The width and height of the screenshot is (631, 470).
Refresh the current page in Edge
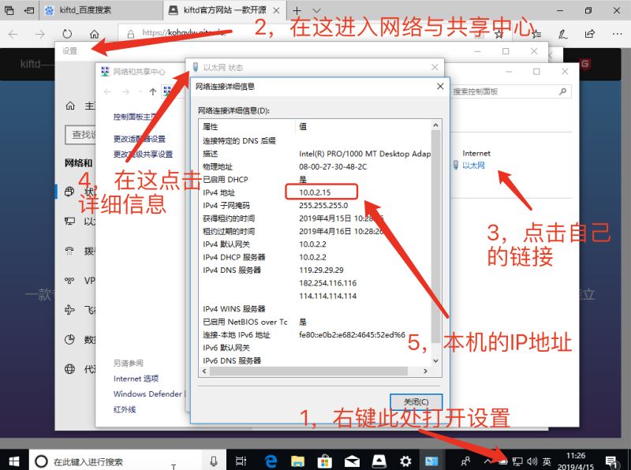[x=67, y=35]
